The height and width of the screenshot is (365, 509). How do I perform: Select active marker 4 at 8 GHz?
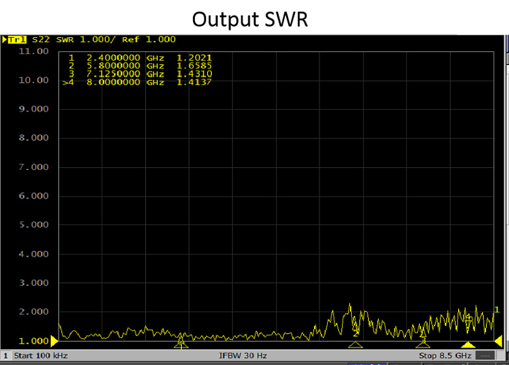pos(468,344)
